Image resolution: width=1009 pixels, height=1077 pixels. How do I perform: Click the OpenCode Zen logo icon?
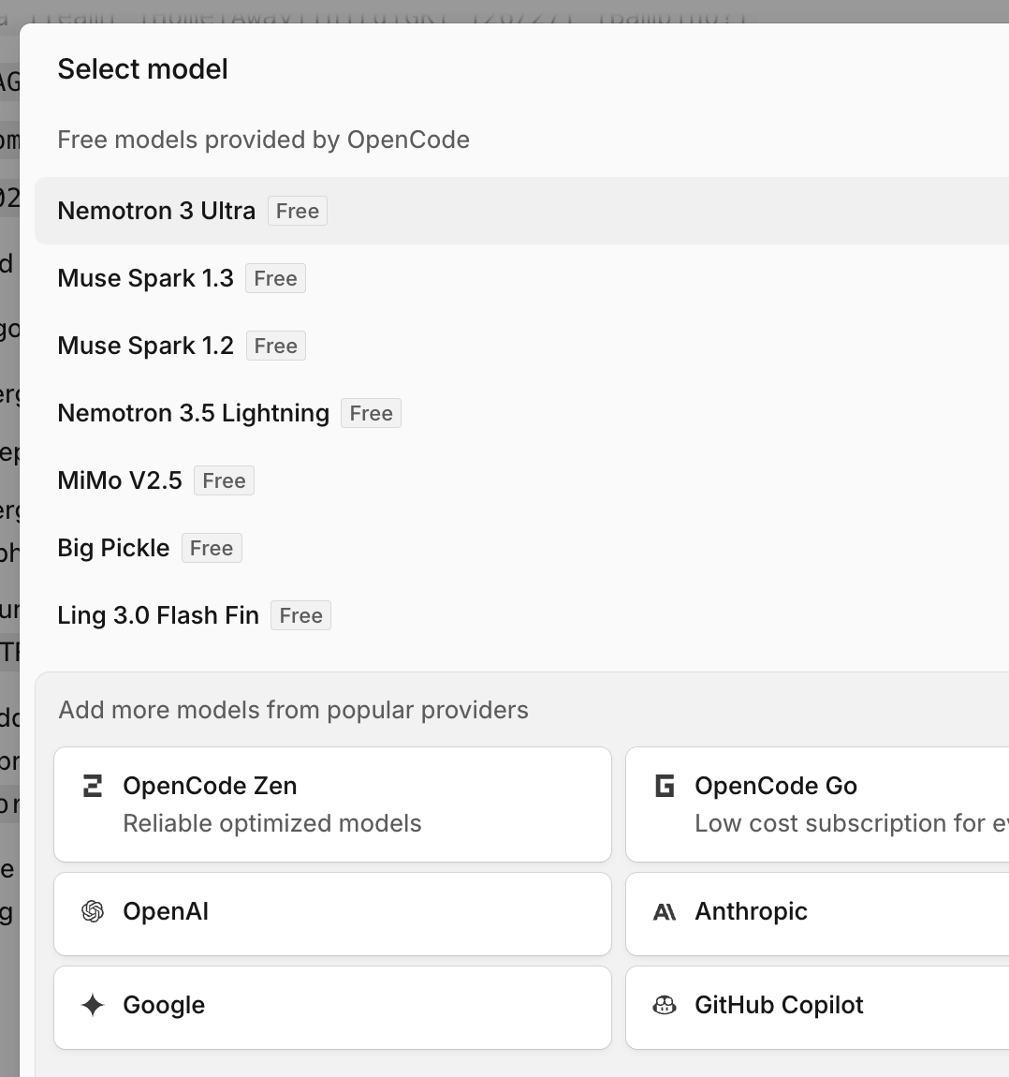click(93, 786)
